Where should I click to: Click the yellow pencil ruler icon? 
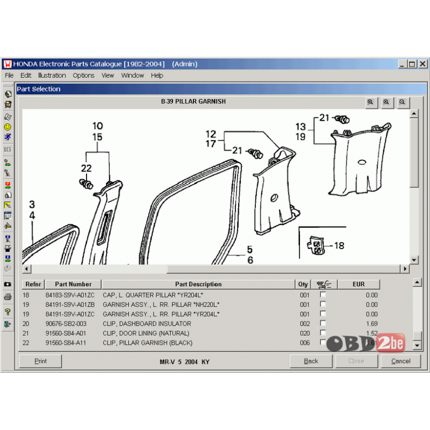click(x=8, y=205)
